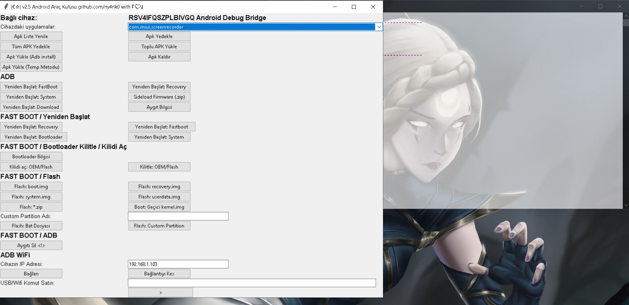Image resolution: width=629 pixels, height=305 pixels.
Task: Click Boot: Geçici kernel.img button
Action: (x=159, y=207)
